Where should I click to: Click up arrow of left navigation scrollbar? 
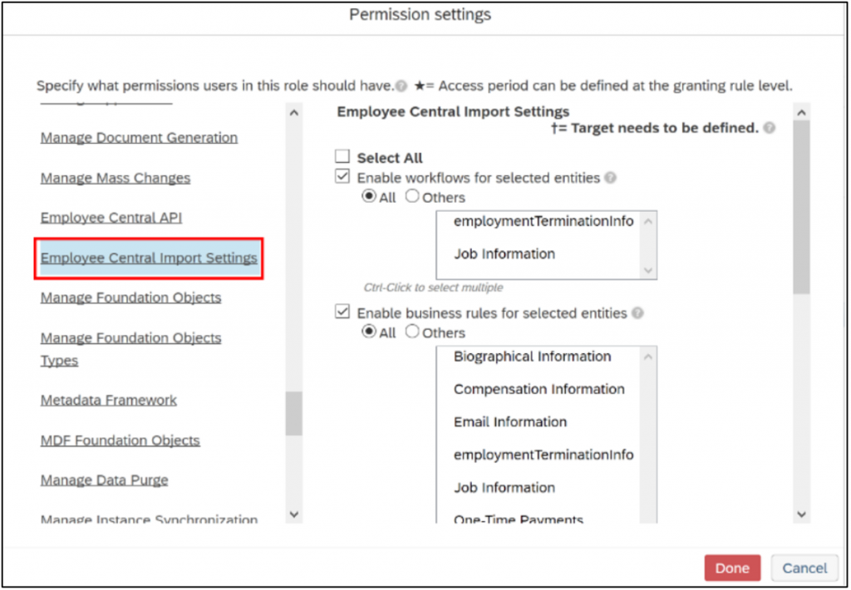tap(293, 113)
